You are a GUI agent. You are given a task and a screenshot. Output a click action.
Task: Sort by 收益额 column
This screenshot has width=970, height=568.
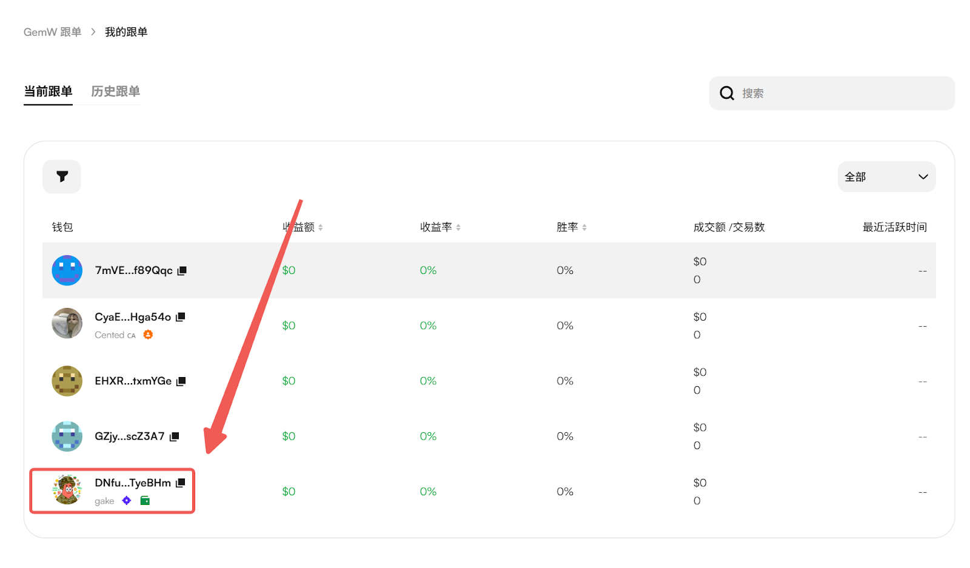click(320, 227)
